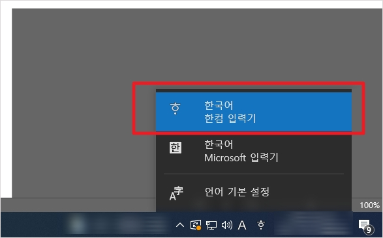Select 한국어 Microsoft 입력기 input method
Screen dimensions: 383x238
click(x=254, y=152)
